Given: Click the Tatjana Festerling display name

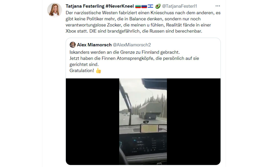Looking at the screenshot, I should [85, 6].
